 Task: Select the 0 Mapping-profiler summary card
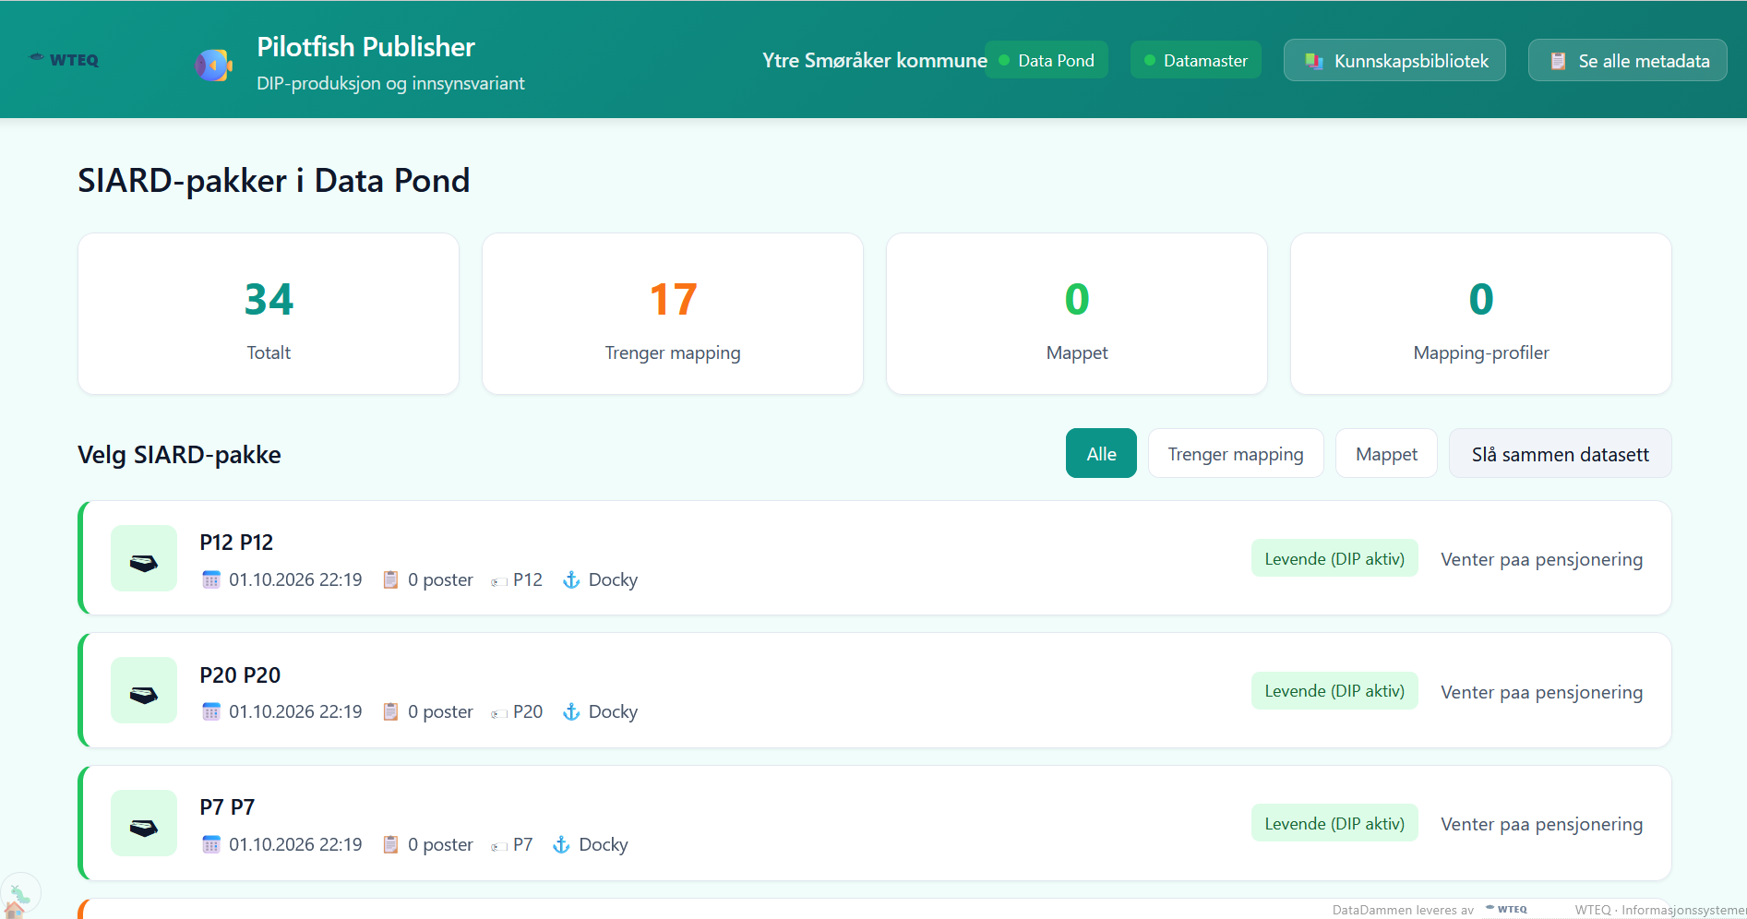(x=1481, y=314)
